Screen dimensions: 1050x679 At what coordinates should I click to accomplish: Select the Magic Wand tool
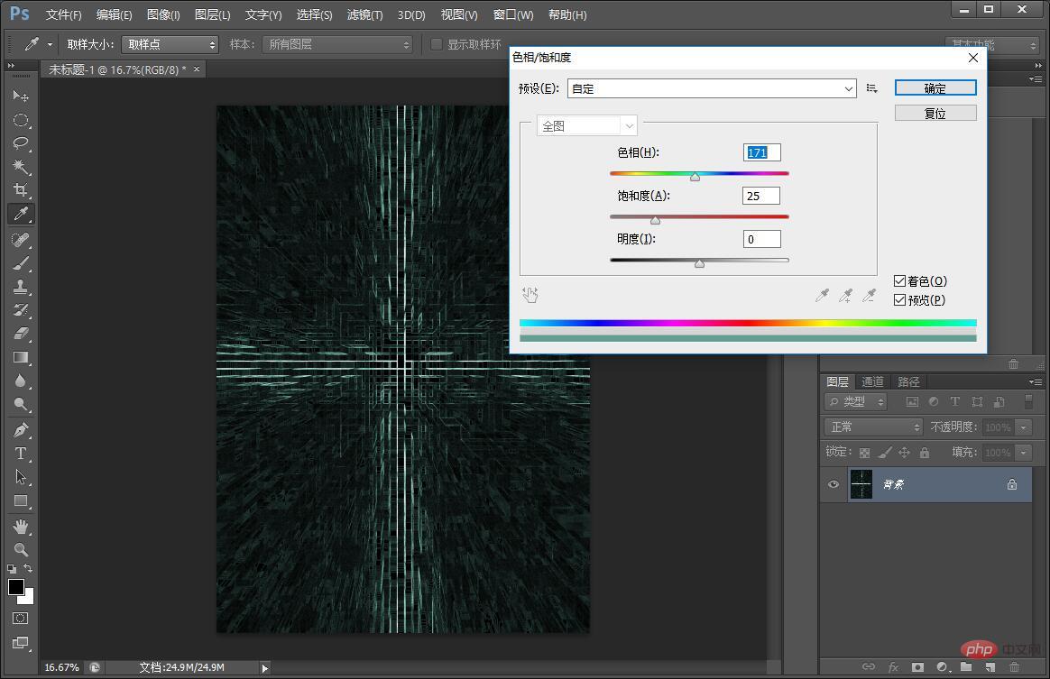(x=21, y=167)
